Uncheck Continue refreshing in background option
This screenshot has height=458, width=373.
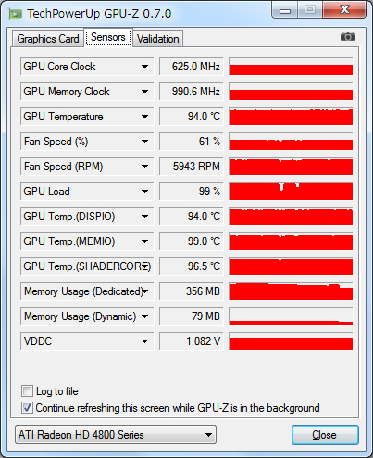tap(27, 408)
